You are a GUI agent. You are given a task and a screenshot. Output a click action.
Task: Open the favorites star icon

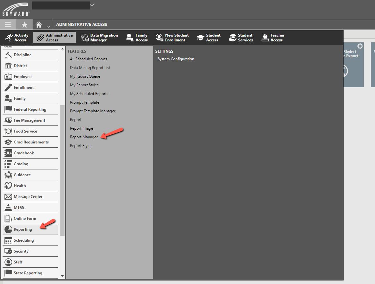click(x=24, y=24)
